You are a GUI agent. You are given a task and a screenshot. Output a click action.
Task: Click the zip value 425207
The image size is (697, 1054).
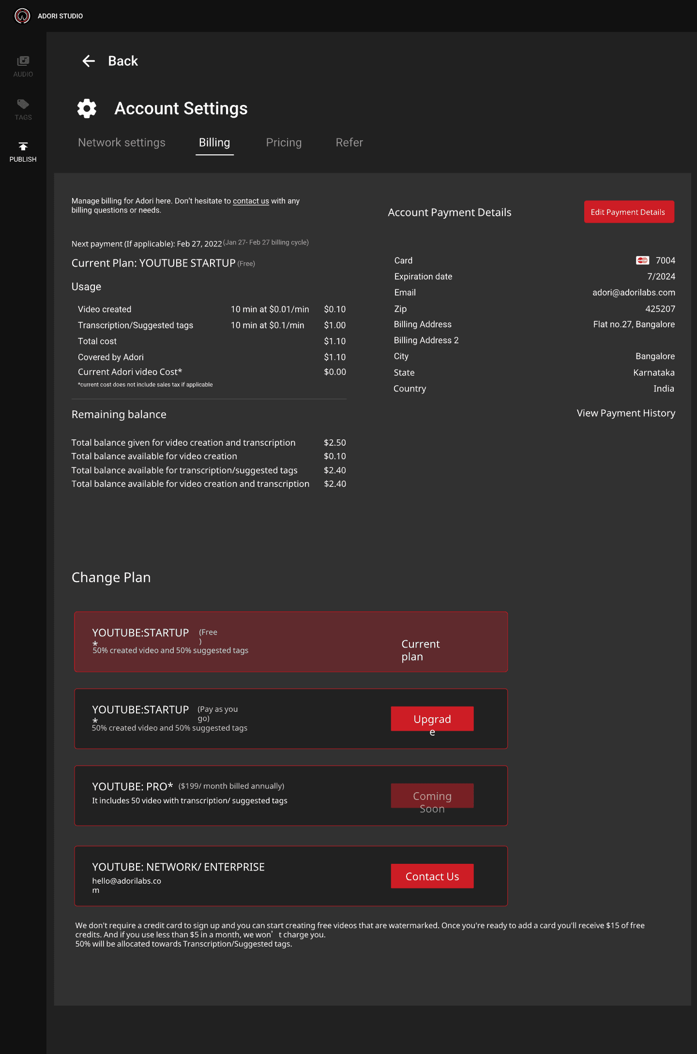[x=660, y=309]
